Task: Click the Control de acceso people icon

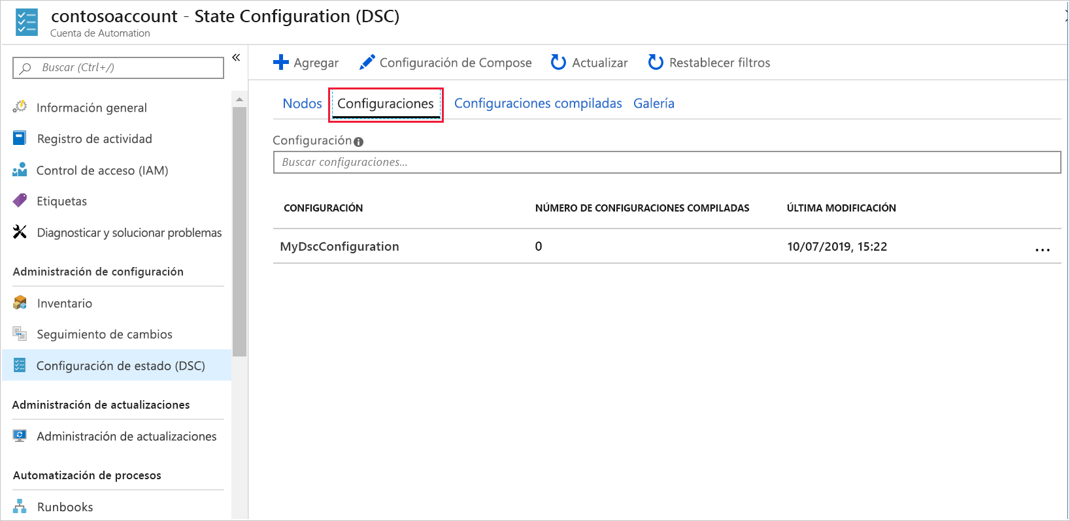Action: point(20,170)
